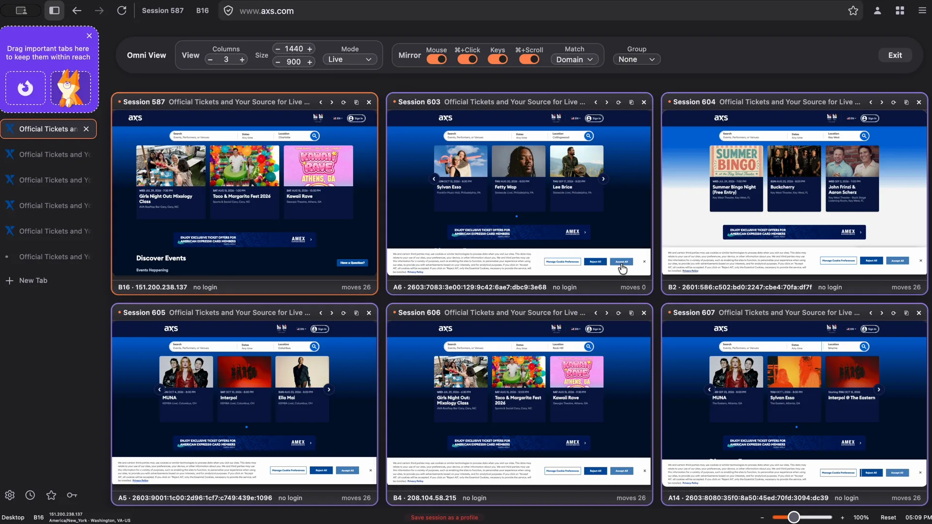Screen dimensions: 932x524
Task: Open settings gear in bottom-left sidebar
Action: coord(10,495)
